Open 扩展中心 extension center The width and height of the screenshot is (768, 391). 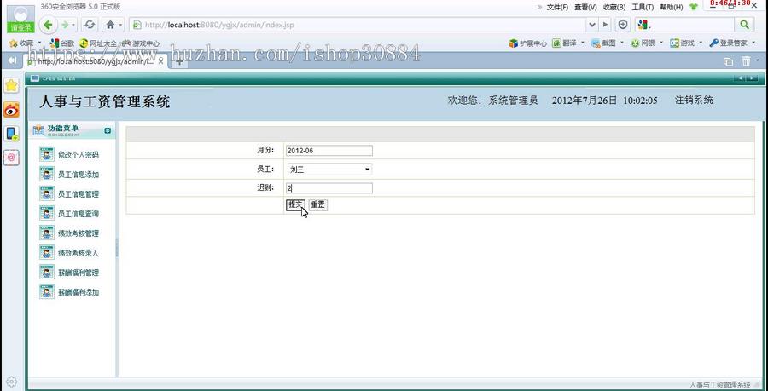[527, 43]
